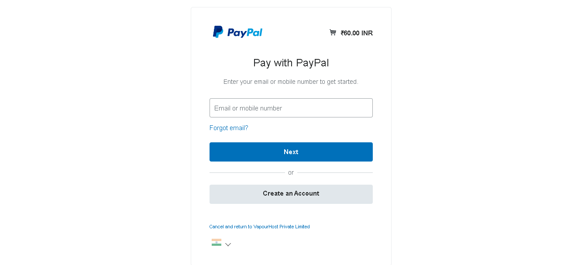Click the India flag icon
Screen dimensions: 581x265
pyautogui.click(x=217, y=242)
